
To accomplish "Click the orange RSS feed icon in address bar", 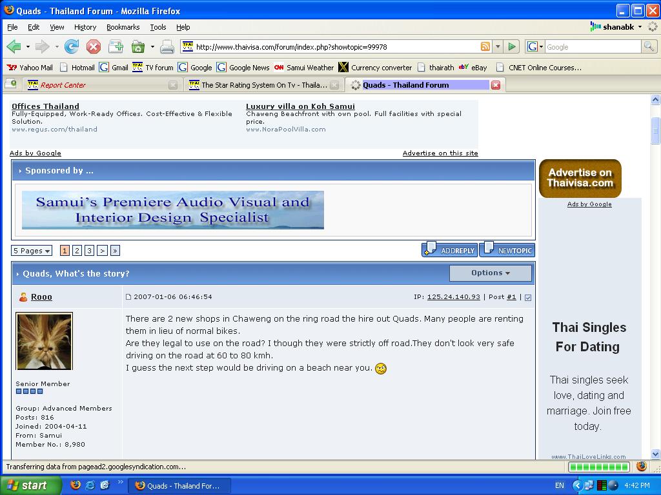I will coord(485,46).
